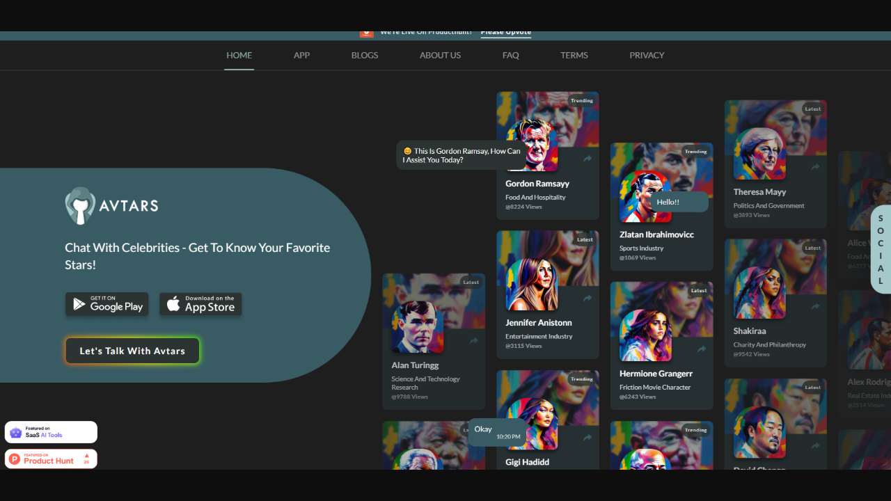Go to the Home menu item
This screenshot has width=891, height=501.
tap(239, 55)
